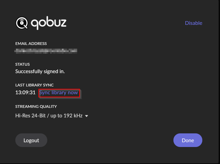Confirm settings with the Done button
220x164 pixels.
click(x=188, y=140)
